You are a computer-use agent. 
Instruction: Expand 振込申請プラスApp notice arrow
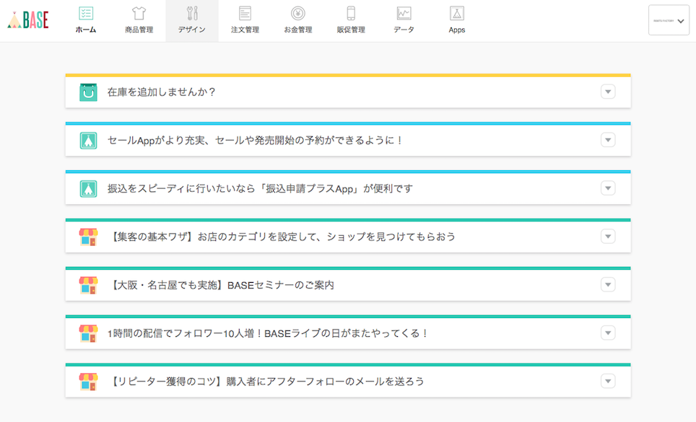pyautogui.click(x=608, y=188)
